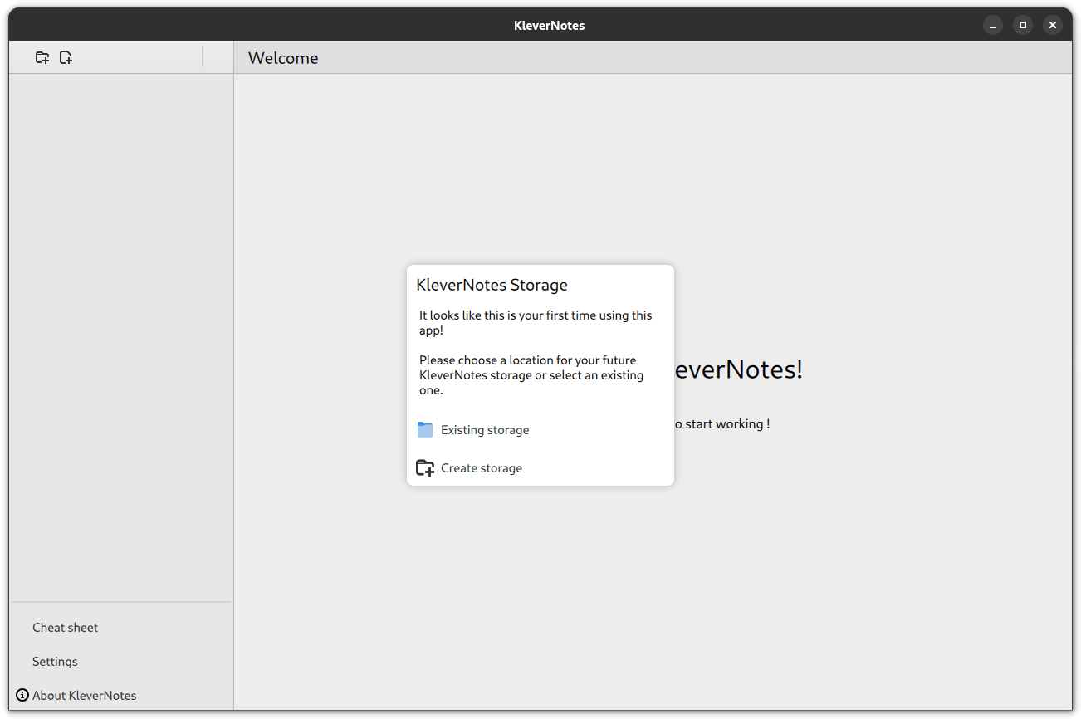Open Settings from the sidebar
Screen dimensions: 1081x719
(55, 661)
